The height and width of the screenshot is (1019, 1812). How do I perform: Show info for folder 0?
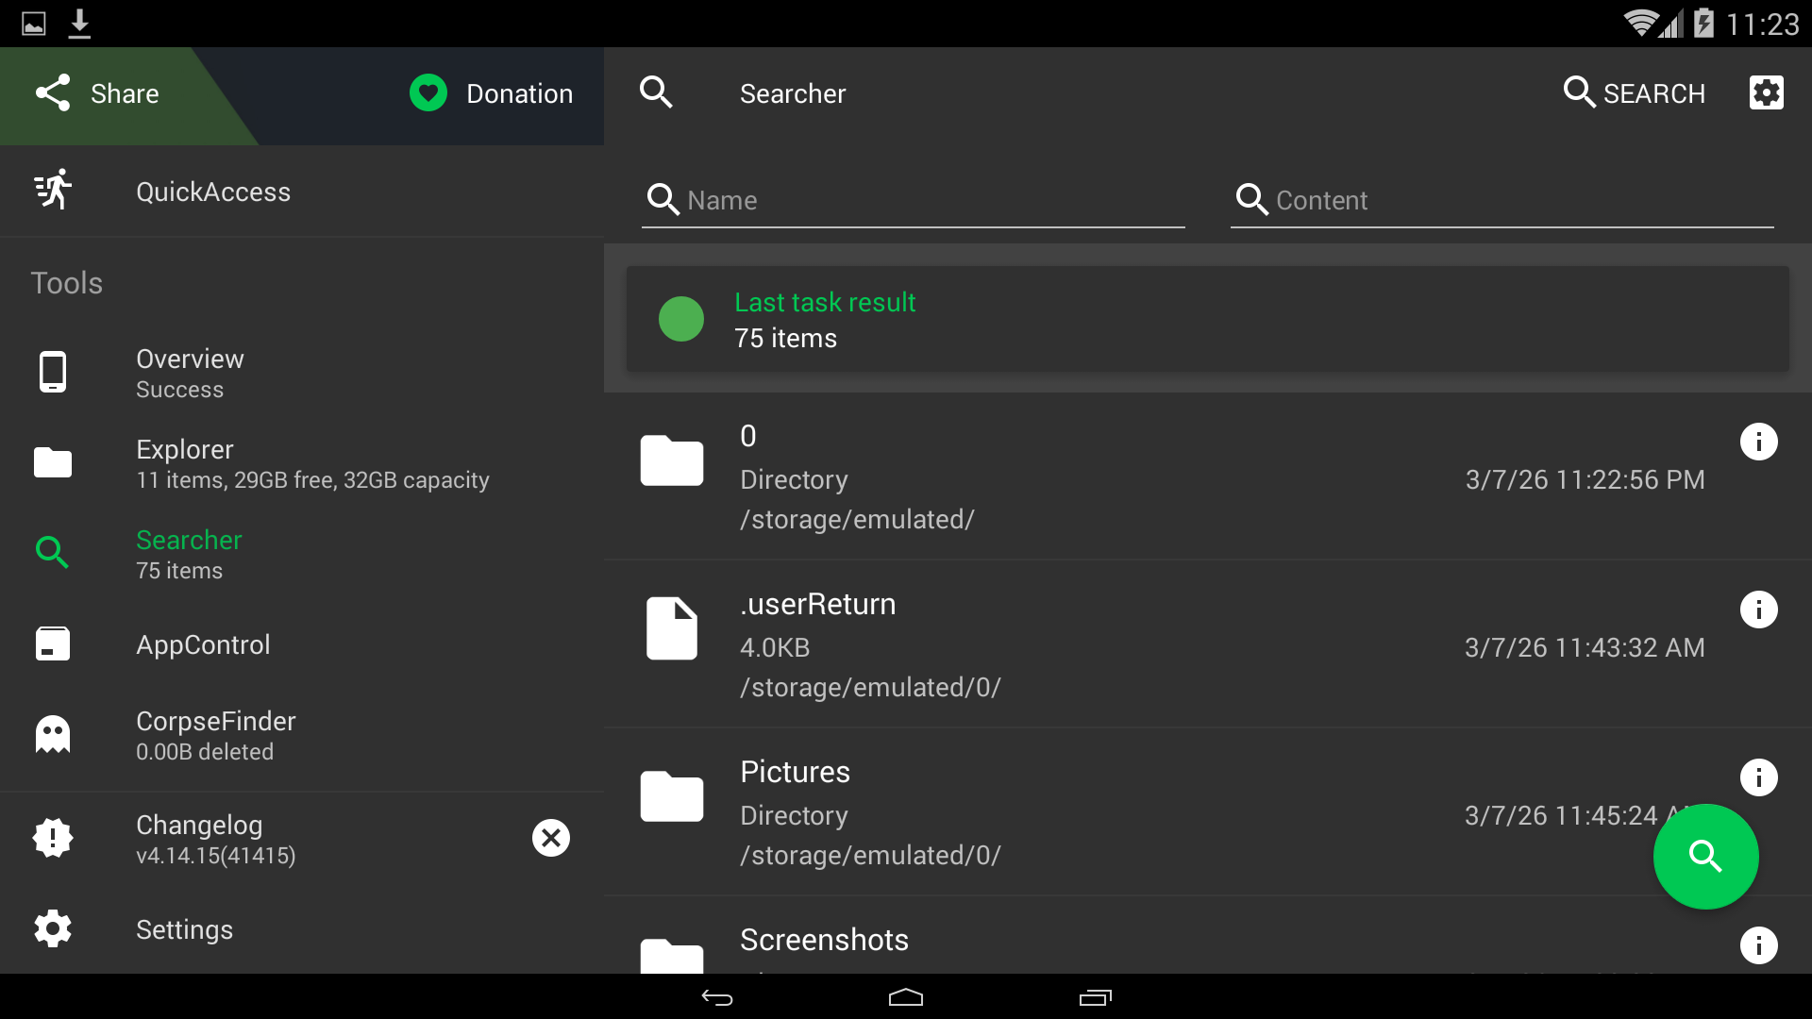1758,442
